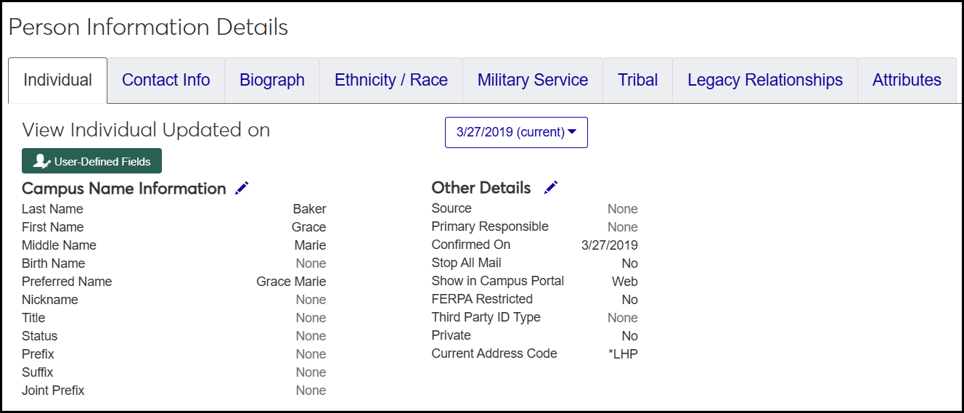This screenshot has width=964, height=413.
Task: Click the Person Information Details heading
Action: 149,27
